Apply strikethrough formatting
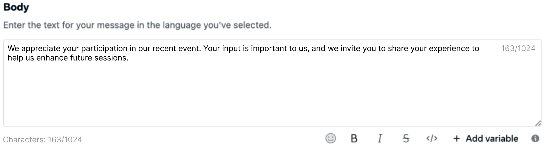Screen dimensions: 546x151 point(406,138)
